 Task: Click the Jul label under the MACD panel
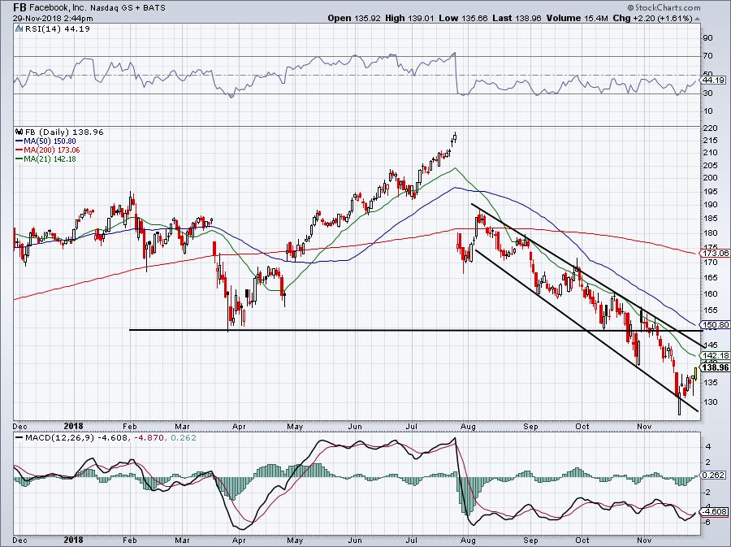[411, 540]
